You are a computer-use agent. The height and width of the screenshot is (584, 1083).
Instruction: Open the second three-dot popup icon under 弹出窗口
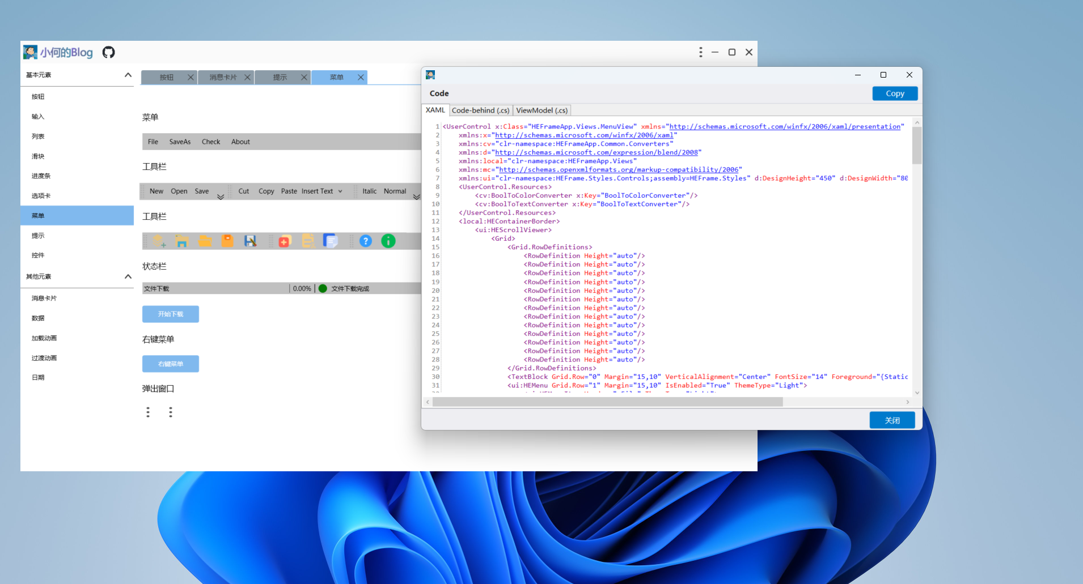[x=171, y=412]
